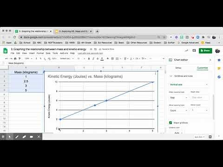Select cell containing Mass (kilograms) header

coord(26,72)
